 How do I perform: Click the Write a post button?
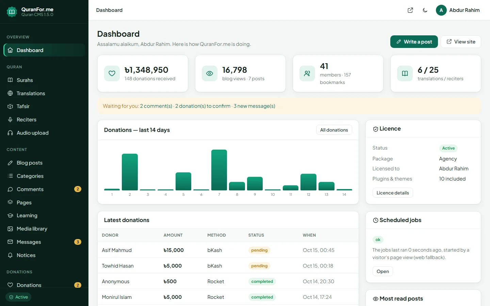point(414,42)
